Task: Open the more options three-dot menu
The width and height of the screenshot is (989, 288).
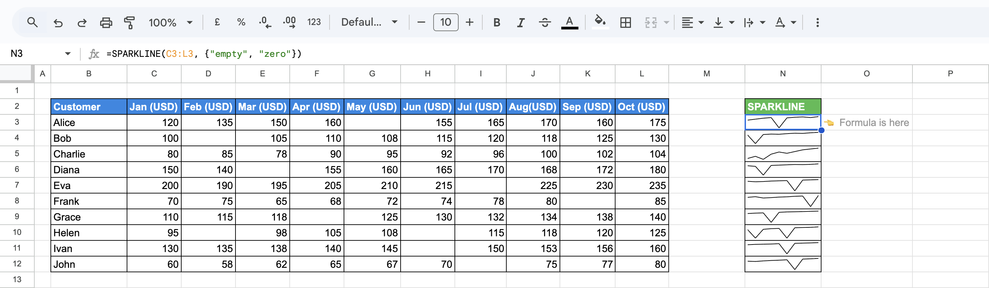Action: coord(817,23)
